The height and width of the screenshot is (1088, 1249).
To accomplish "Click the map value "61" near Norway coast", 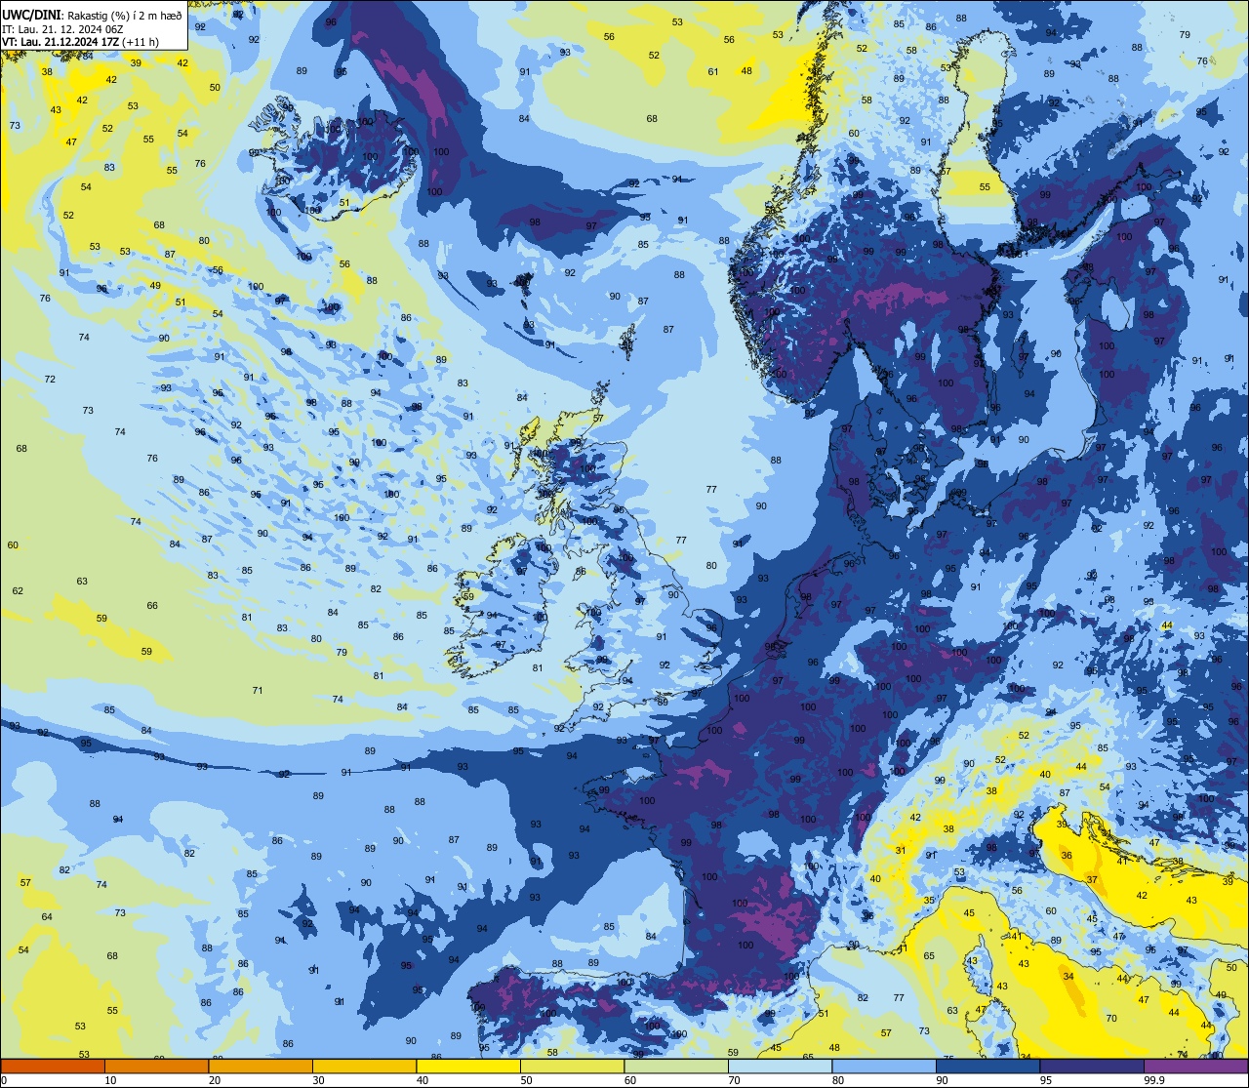I will [x=713, y=71].
